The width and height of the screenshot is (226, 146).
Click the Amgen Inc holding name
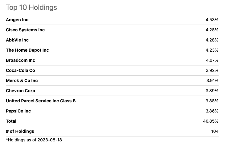17,20
